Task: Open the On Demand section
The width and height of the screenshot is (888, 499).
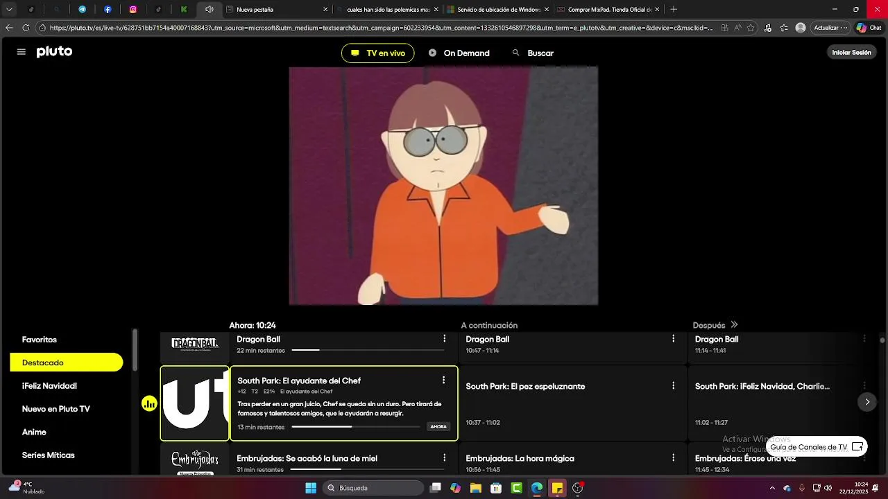Action: pos(459,53)
